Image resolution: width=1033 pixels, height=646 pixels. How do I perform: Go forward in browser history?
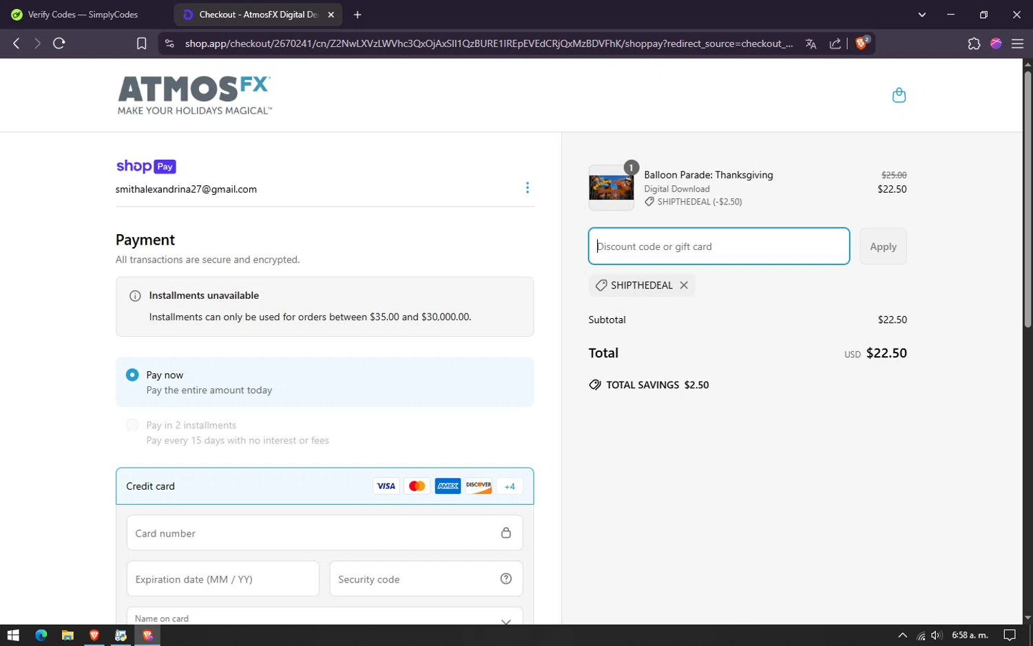[37, 43]
